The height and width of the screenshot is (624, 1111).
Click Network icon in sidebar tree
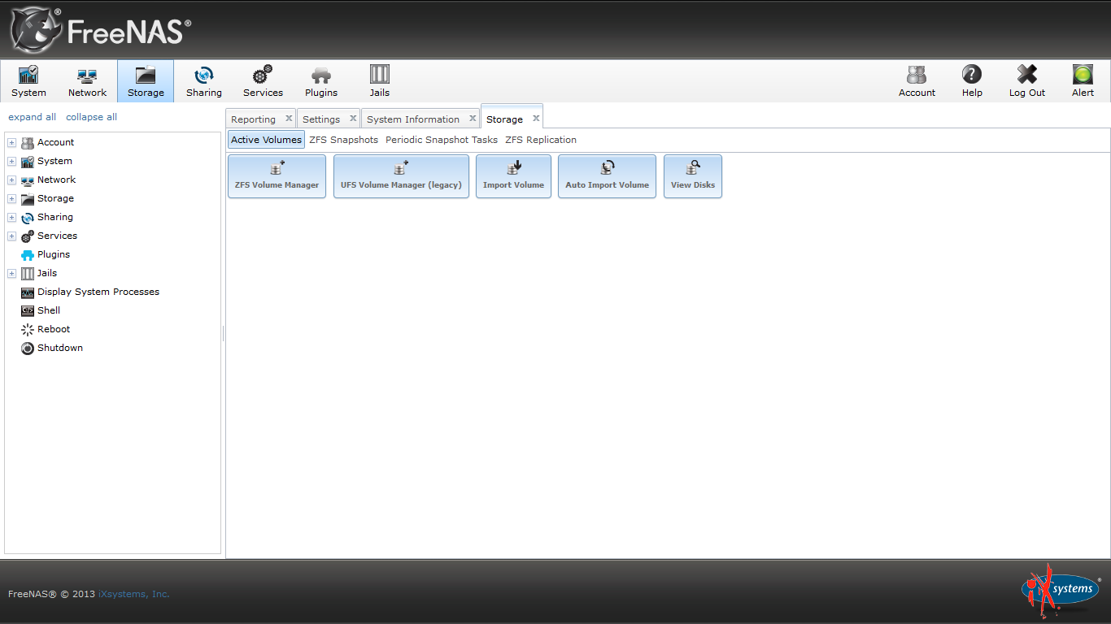pos(28,180)
